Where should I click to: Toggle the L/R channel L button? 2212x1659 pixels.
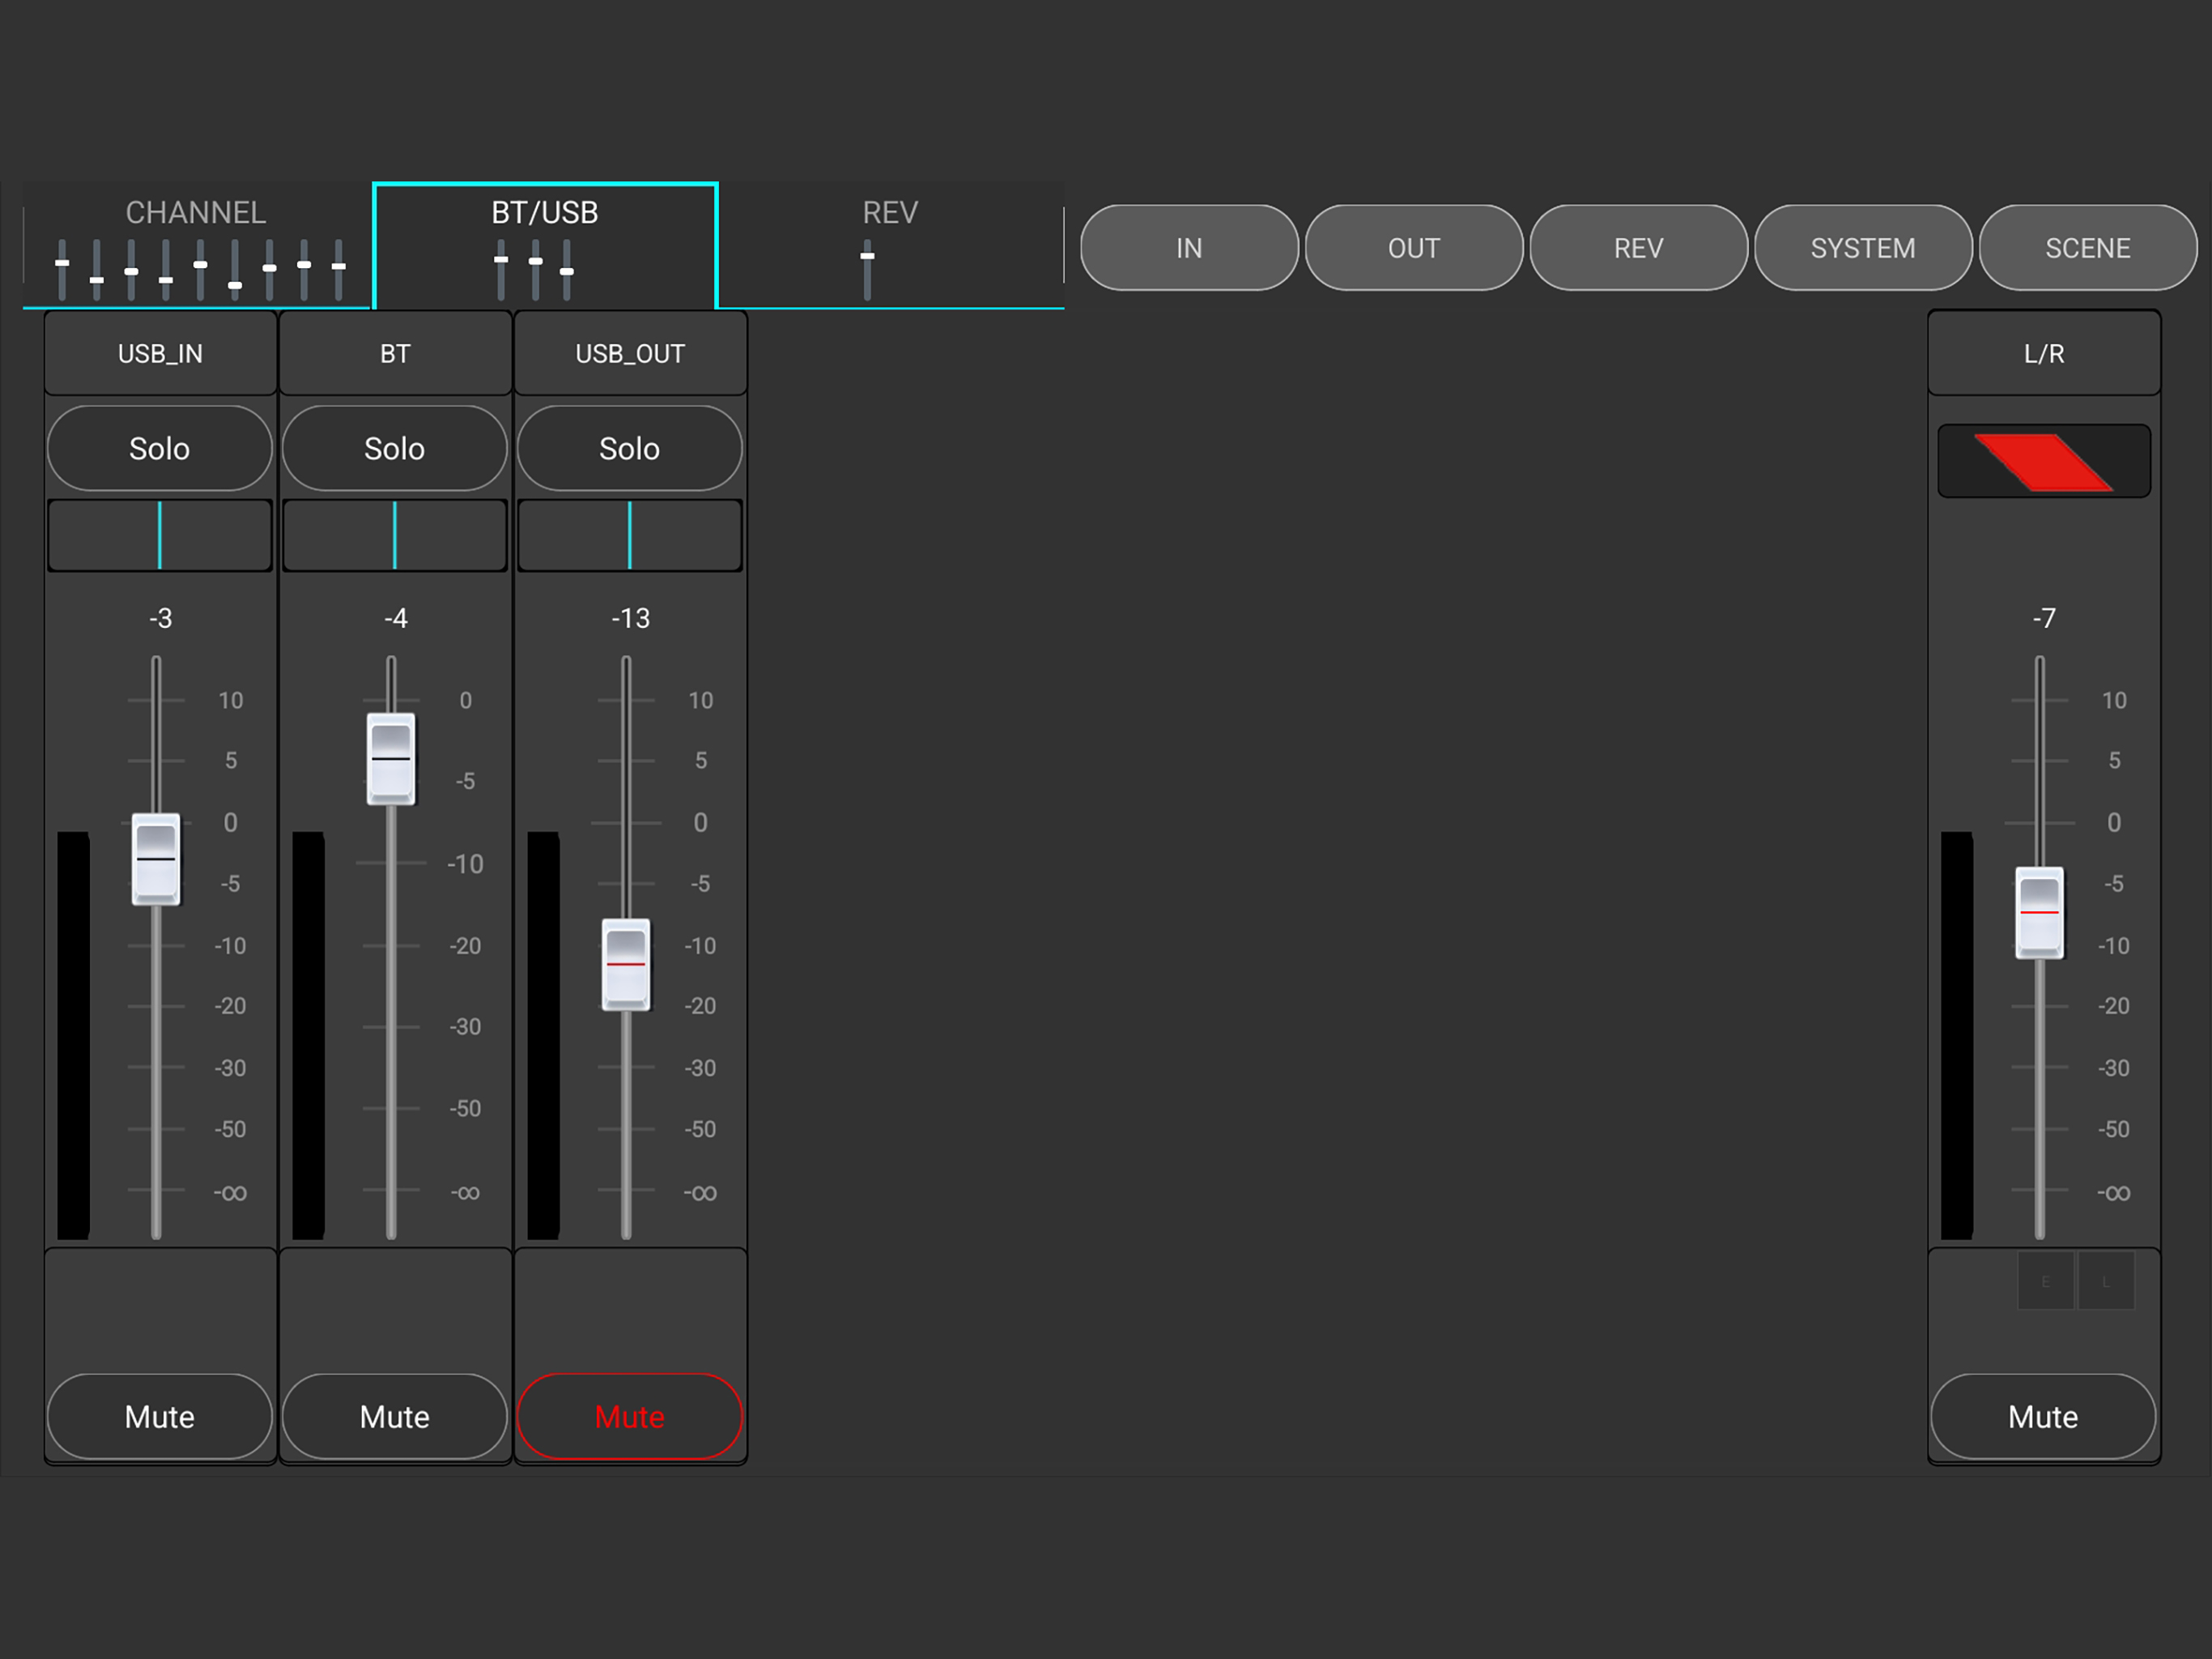click(x=2106, y=1281)
